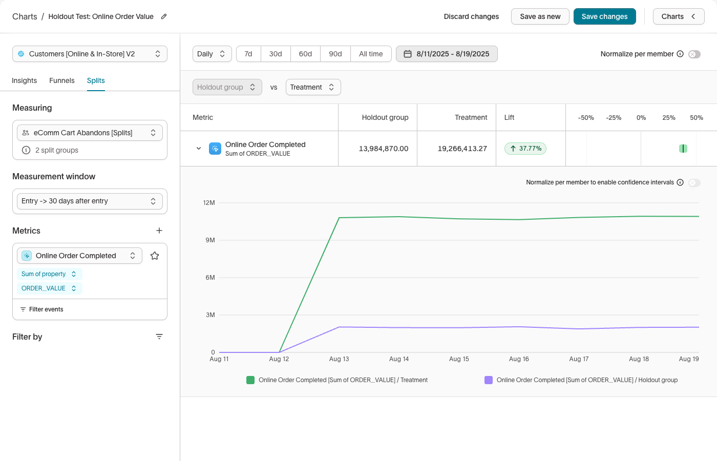Enable the Normalize per member toggle
This screenshot has height=461, width=717.
click(x=694, y=54)
